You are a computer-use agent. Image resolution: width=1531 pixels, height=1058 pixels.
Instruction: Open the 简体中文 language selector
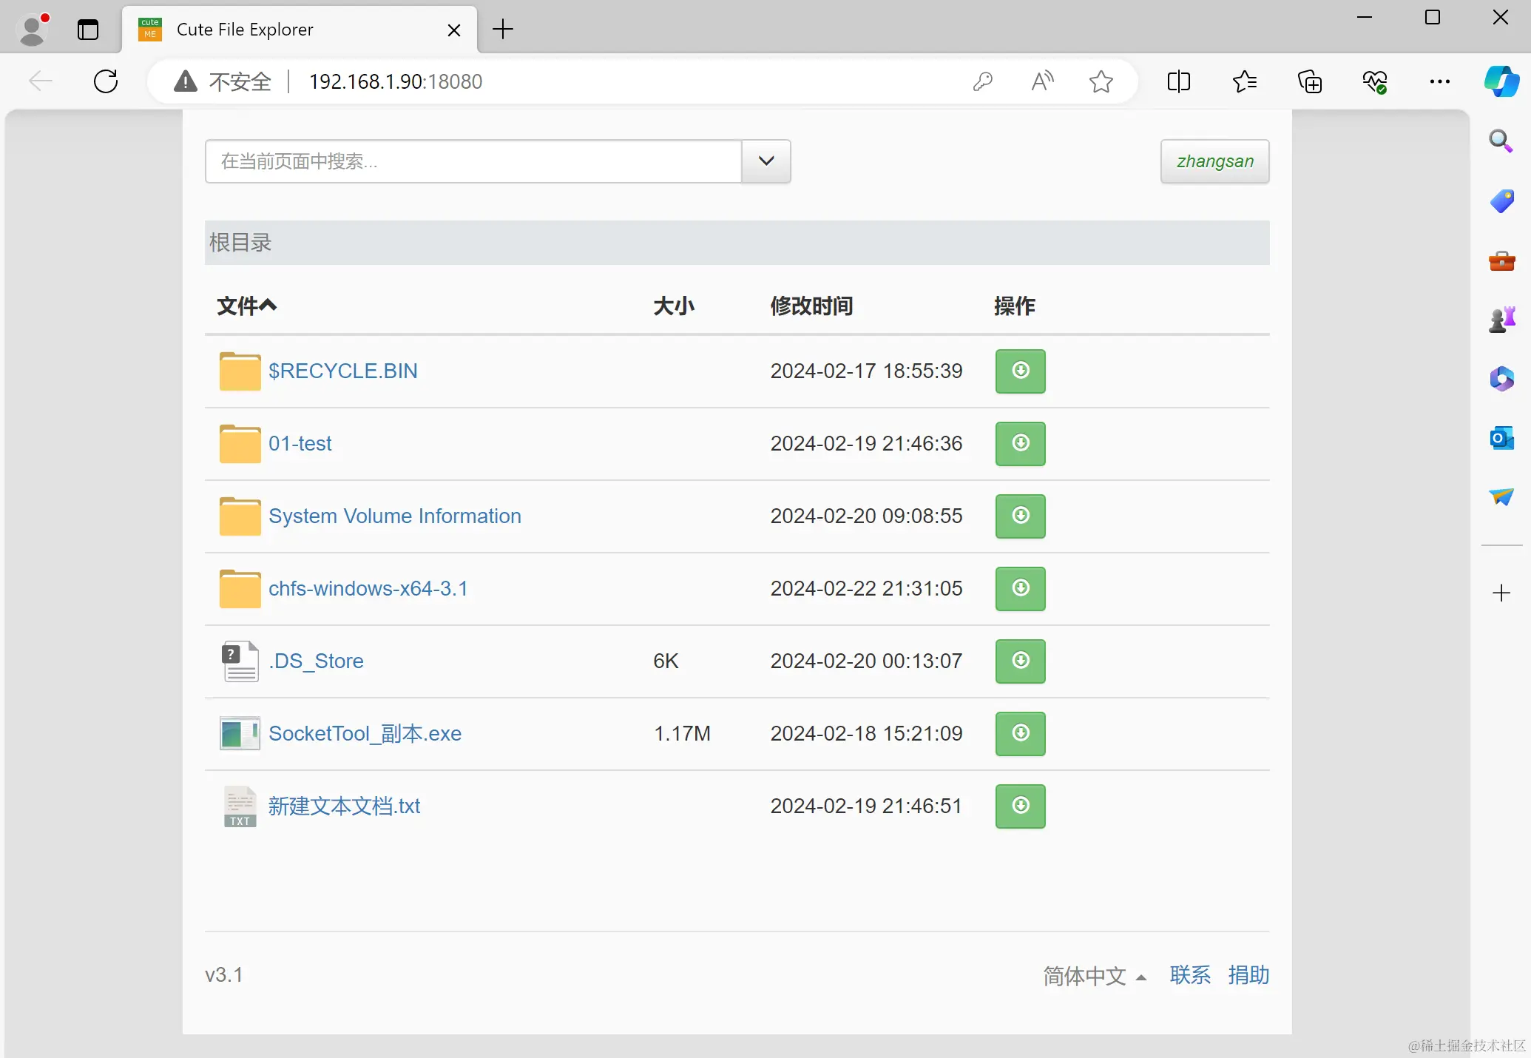pos(1094,976)
